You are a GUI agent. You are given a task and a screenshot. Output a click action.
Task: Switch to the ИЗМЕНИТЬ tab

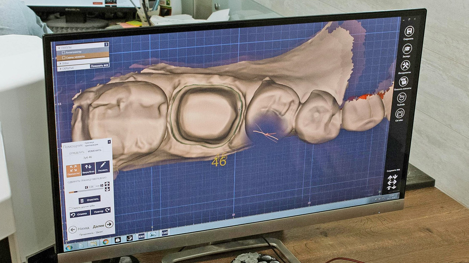click(x=94, y=150)
